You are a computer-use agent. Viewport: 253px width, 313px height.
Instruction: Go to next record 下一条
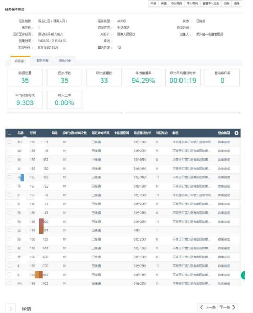(x=227, y=307)
